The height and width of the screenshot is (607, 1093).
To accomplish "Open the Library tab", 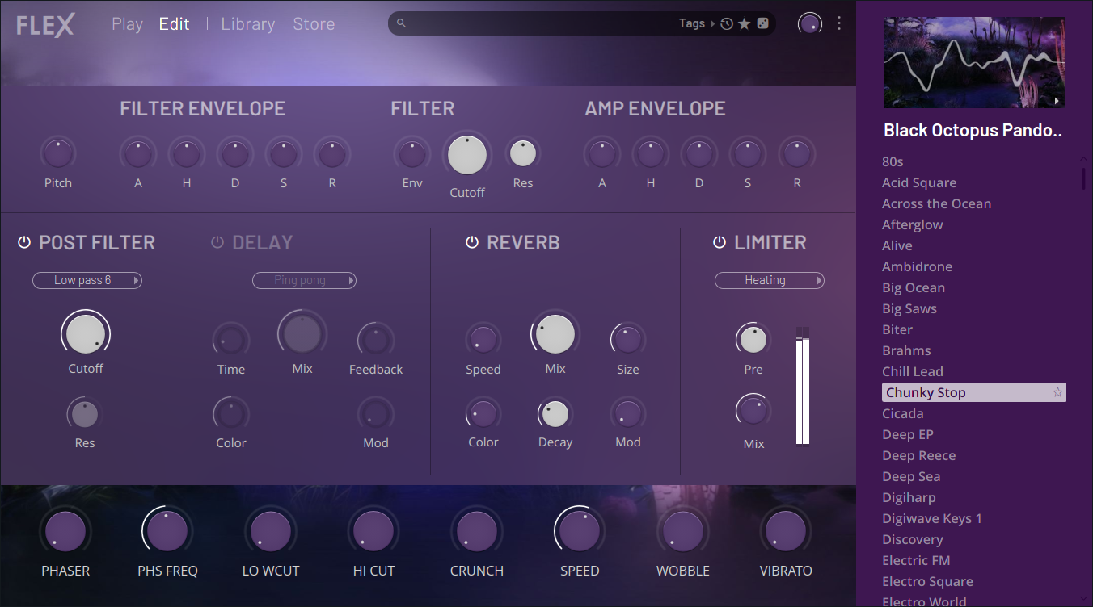I will tap(248, 24).
